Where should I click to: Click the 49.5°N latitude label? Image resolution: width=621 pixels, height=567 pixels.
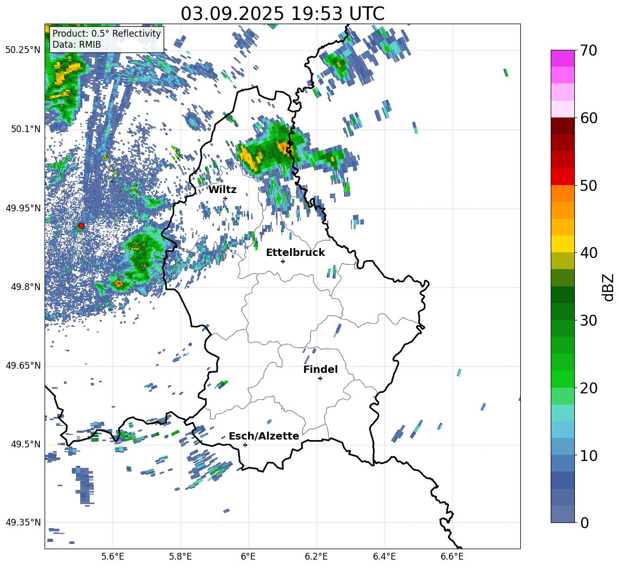coord(26,444)
